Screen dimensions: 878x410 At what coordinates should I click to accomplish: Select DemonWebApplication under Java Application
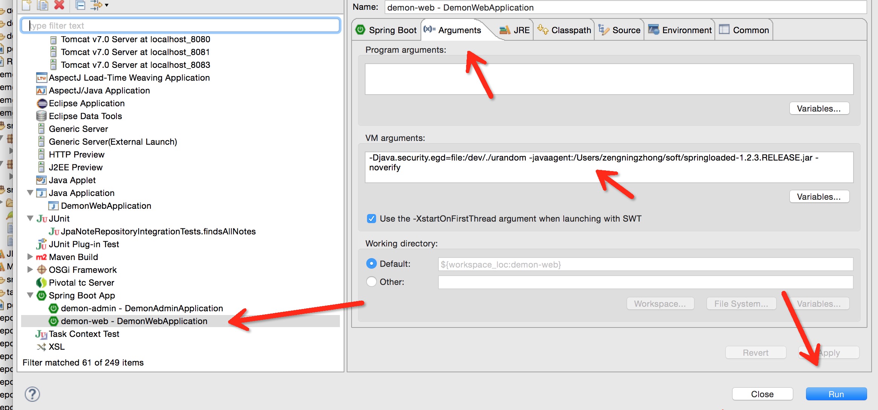(x=106, y=206)
